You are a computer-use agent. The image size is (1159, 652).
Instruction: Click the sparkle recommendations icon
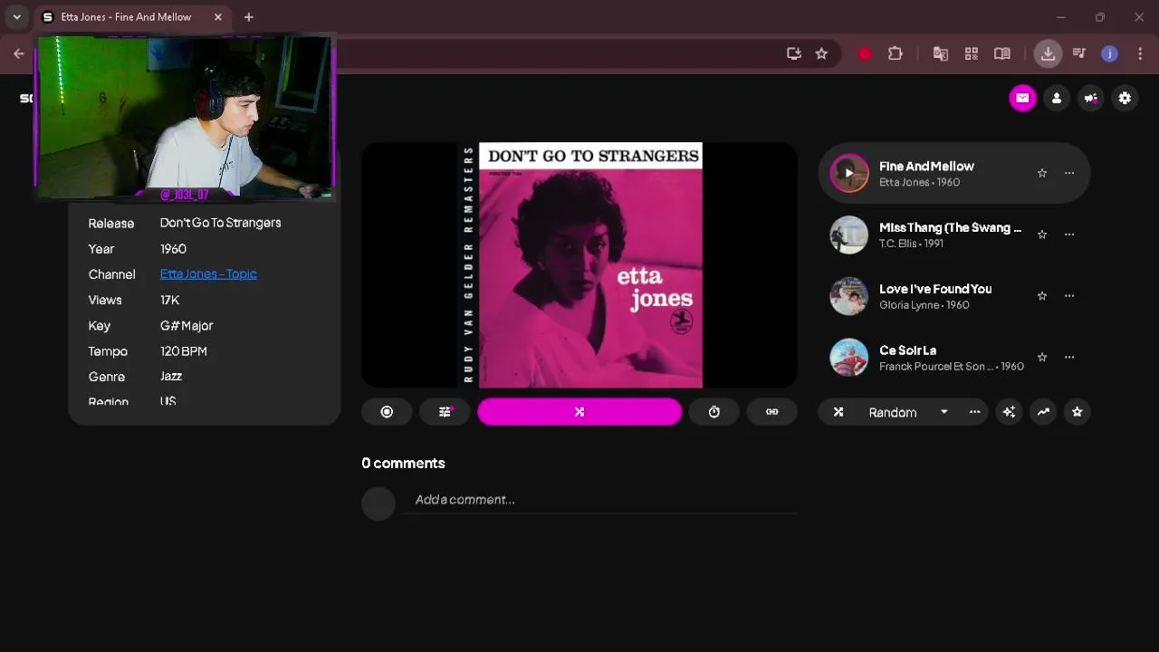[1009, 412]
